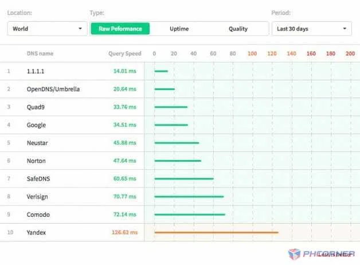Click the 72.14 ms speed value
The image size is (360, 265).
tap(124, 215)
